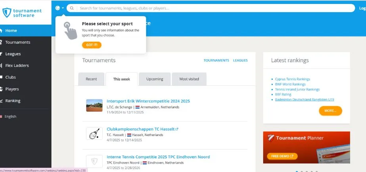Click the TPC Eindhoven Noord shield thumbnail
Image resolution: width=366 pixels, height=172 pixels.
pos(94,161)
